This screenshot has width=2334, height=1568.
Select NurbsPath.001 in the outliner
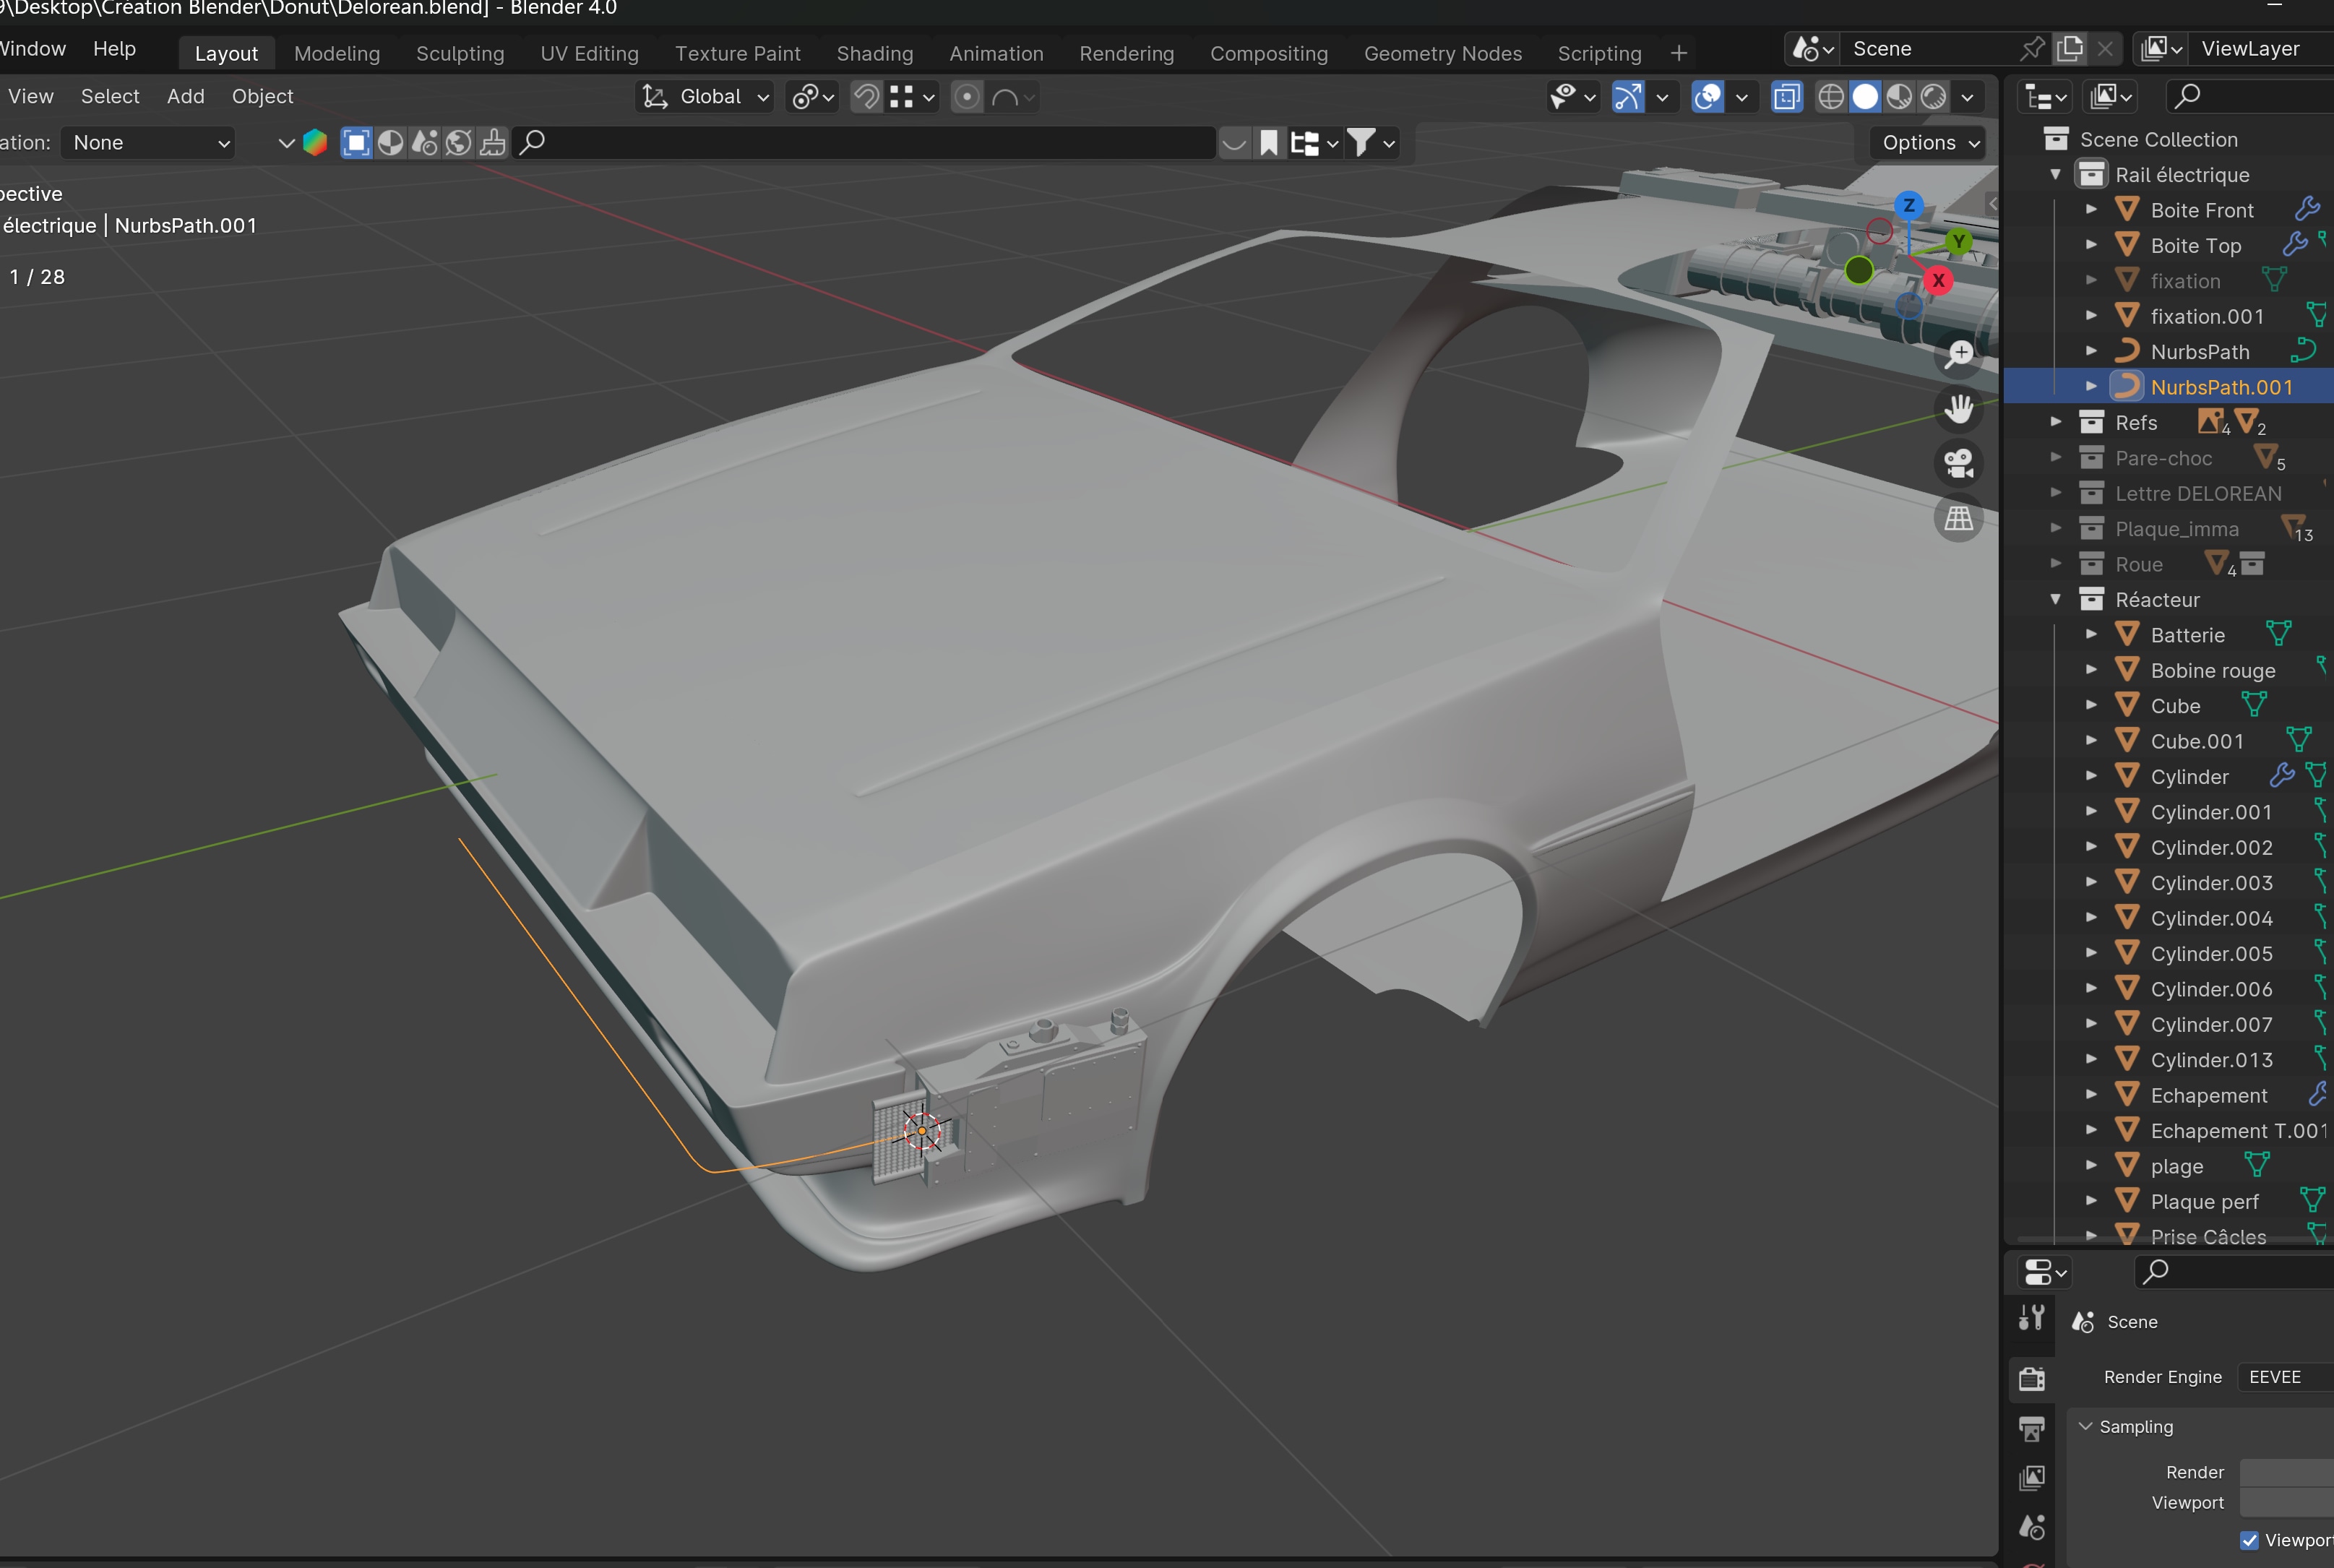[2221, 388]
